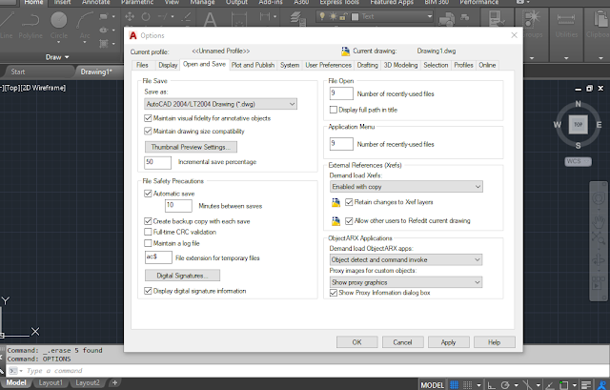
Task: Open Proxy images for custom objects dropdown
Action: point(406,282)
